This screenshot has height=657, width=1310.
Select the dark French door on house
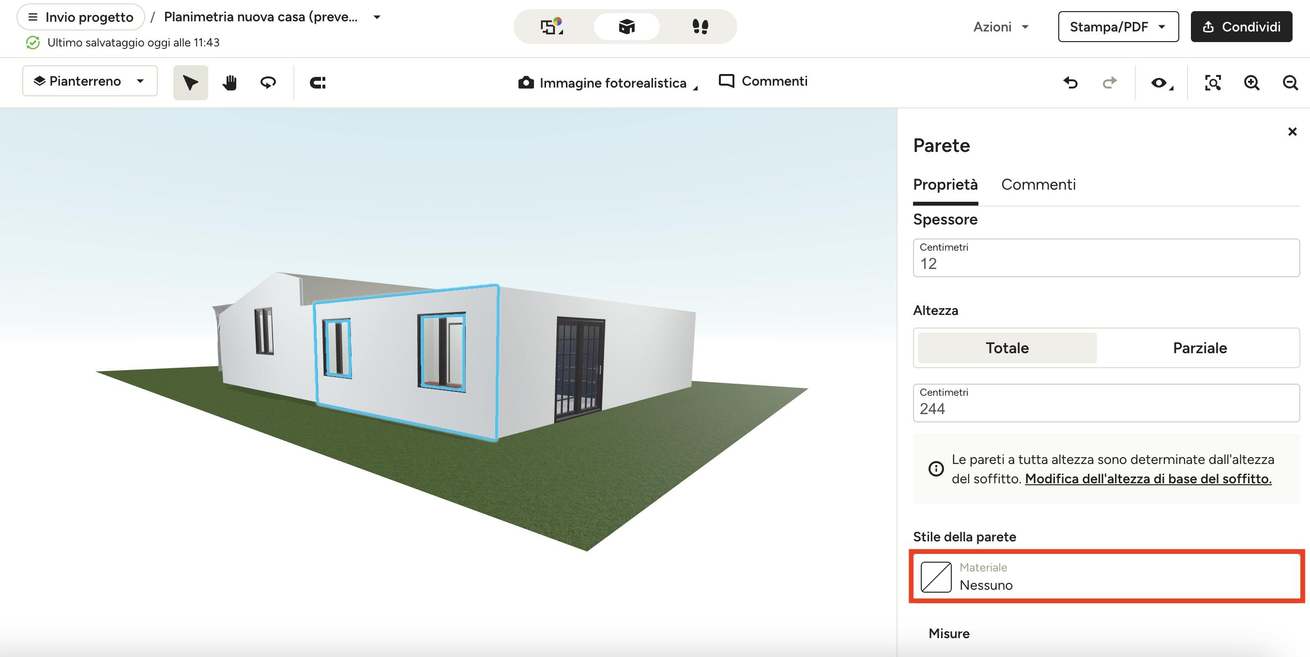(x=580, y=370)
